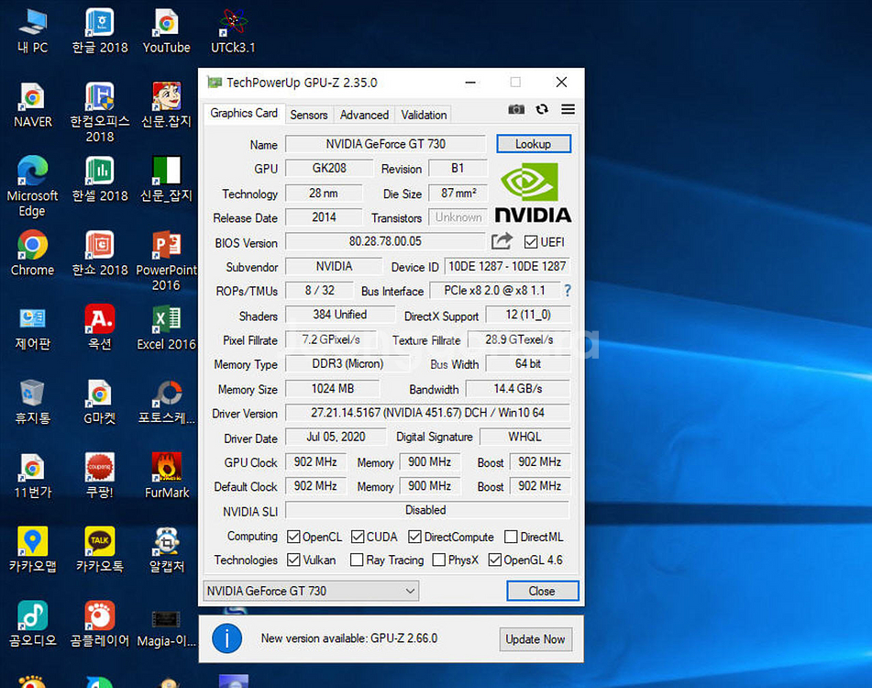This screenshot has height=688, width=872.
Task: Select the 한컴오피스 2018 desktop icon
Action: coord(100,112)
